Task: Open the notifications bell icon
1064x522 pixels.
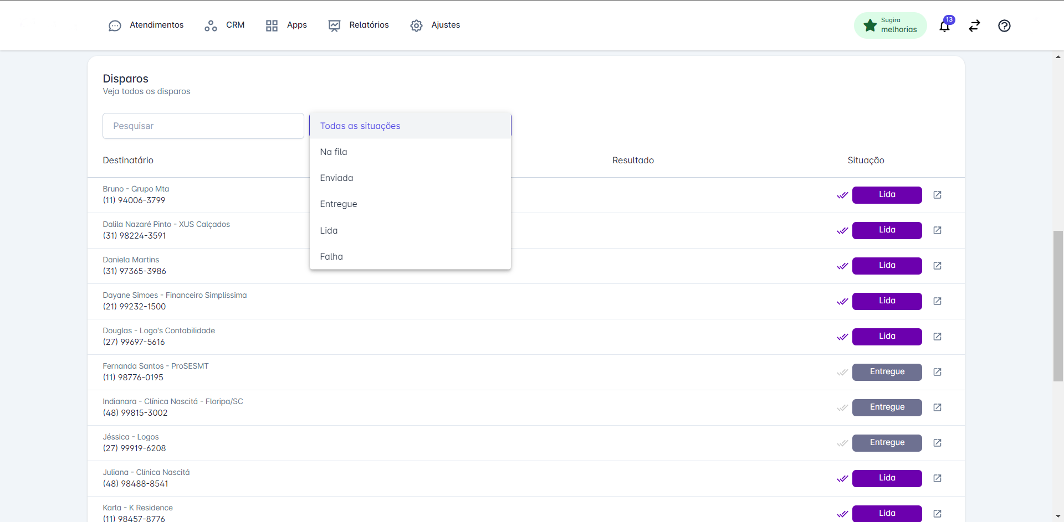Action: [x=944, y=26]
